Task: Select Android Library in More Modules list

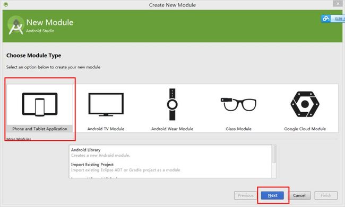Action: pyautogui.click(x=86, y=150)
